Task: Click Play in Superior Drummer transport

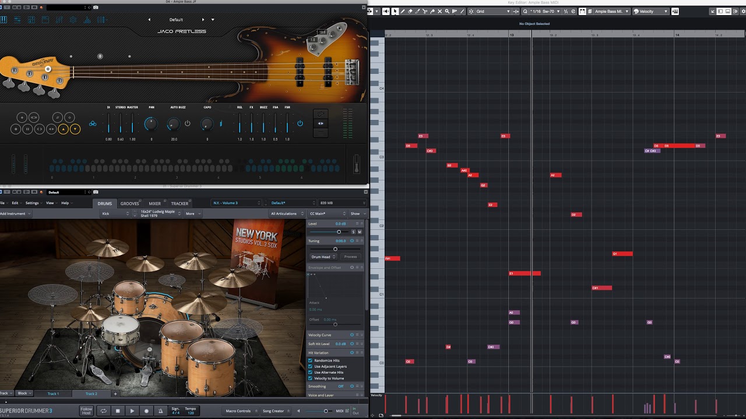Action: (132, 411)
